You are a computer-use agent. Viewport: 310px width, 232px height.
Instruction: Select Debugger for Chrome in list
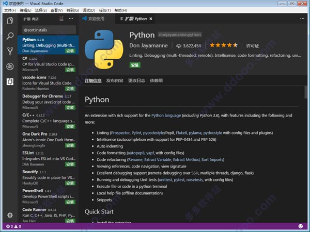point(48,102)
